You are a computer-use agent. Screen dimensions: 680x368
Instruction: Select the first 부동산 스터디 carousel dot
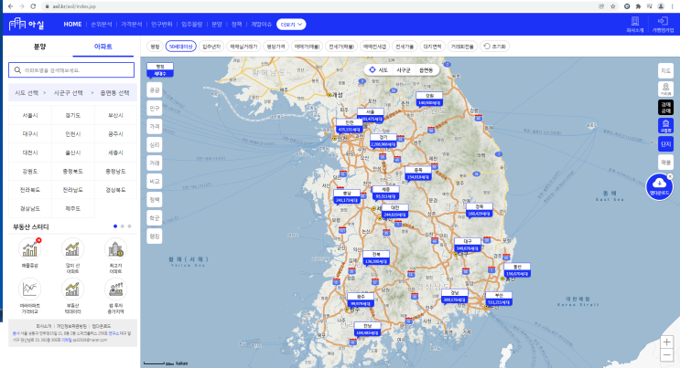115,226
